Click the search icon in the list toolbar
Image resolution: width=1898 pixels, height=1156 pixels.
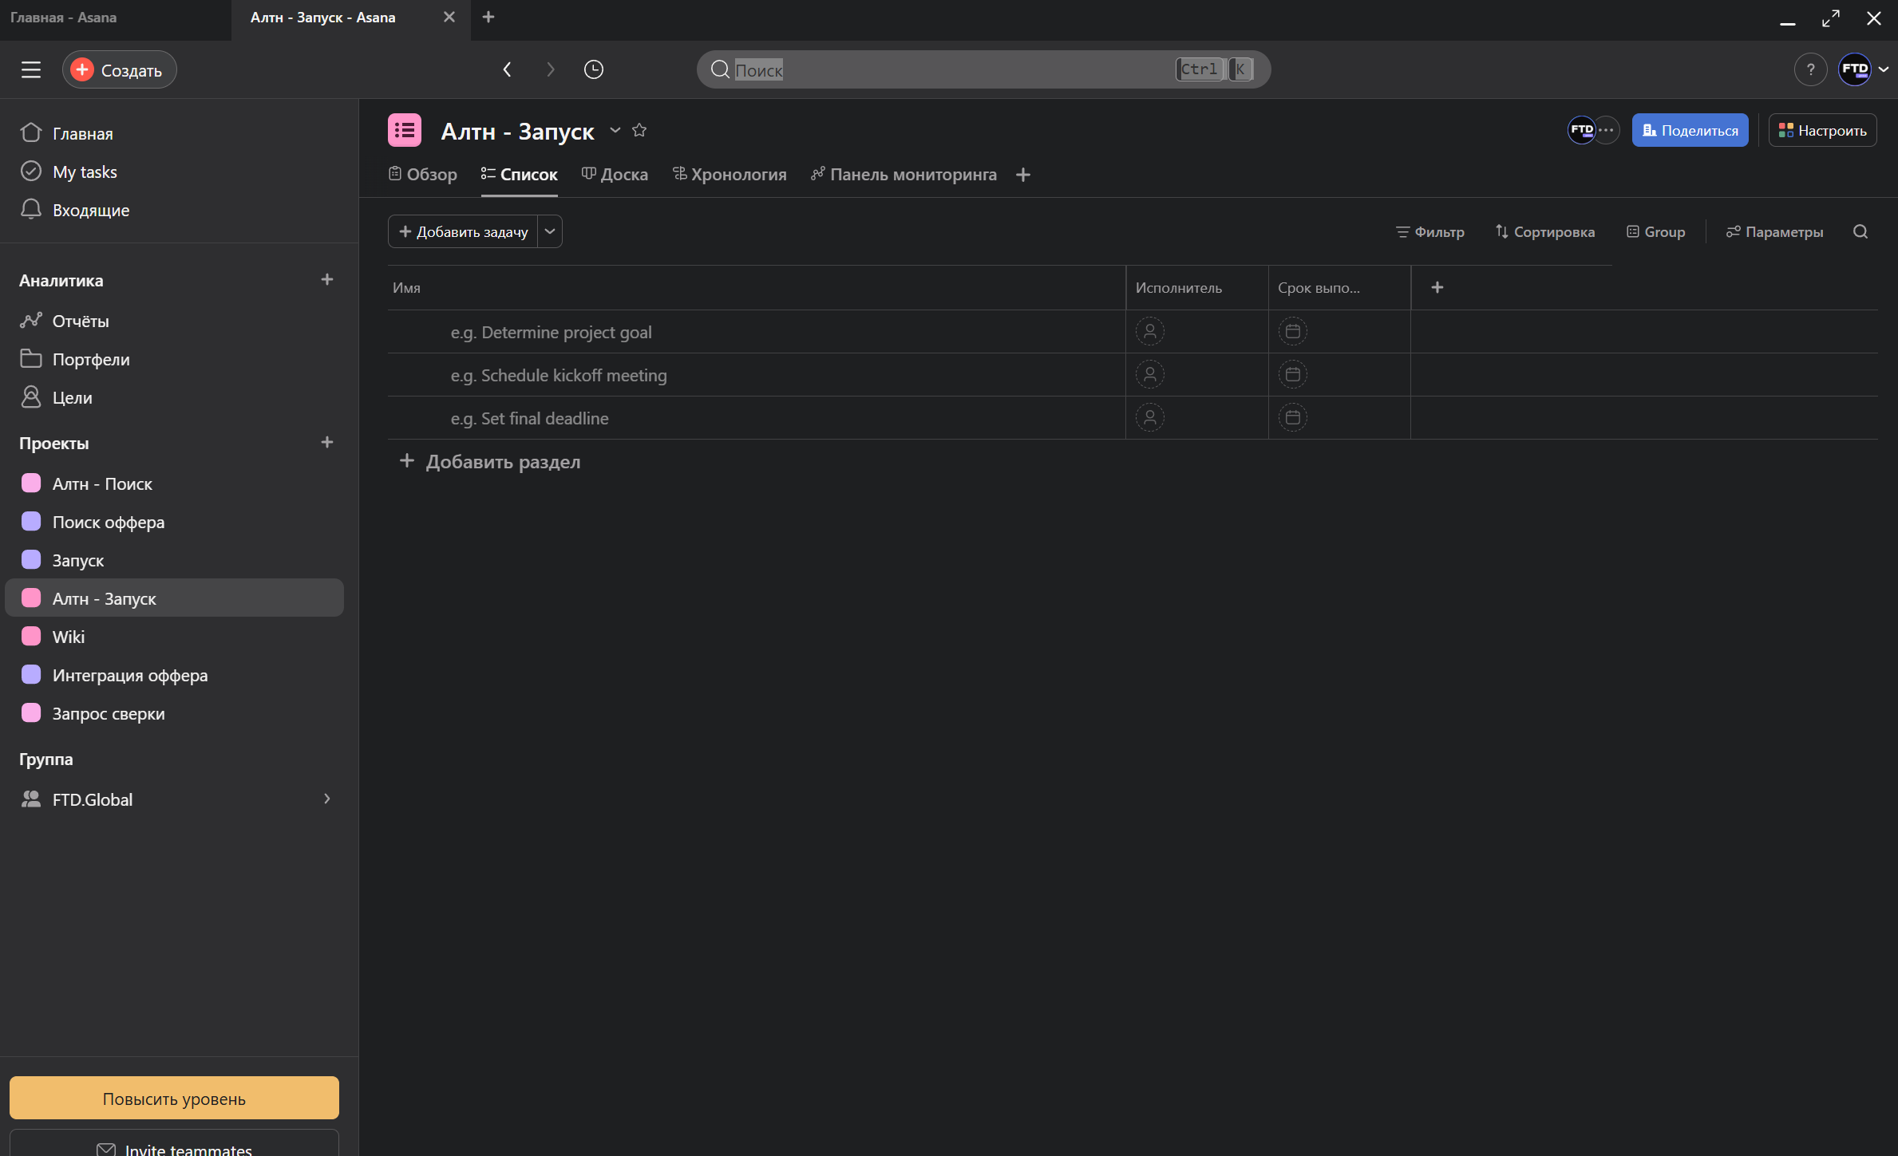pos(1860,231)
